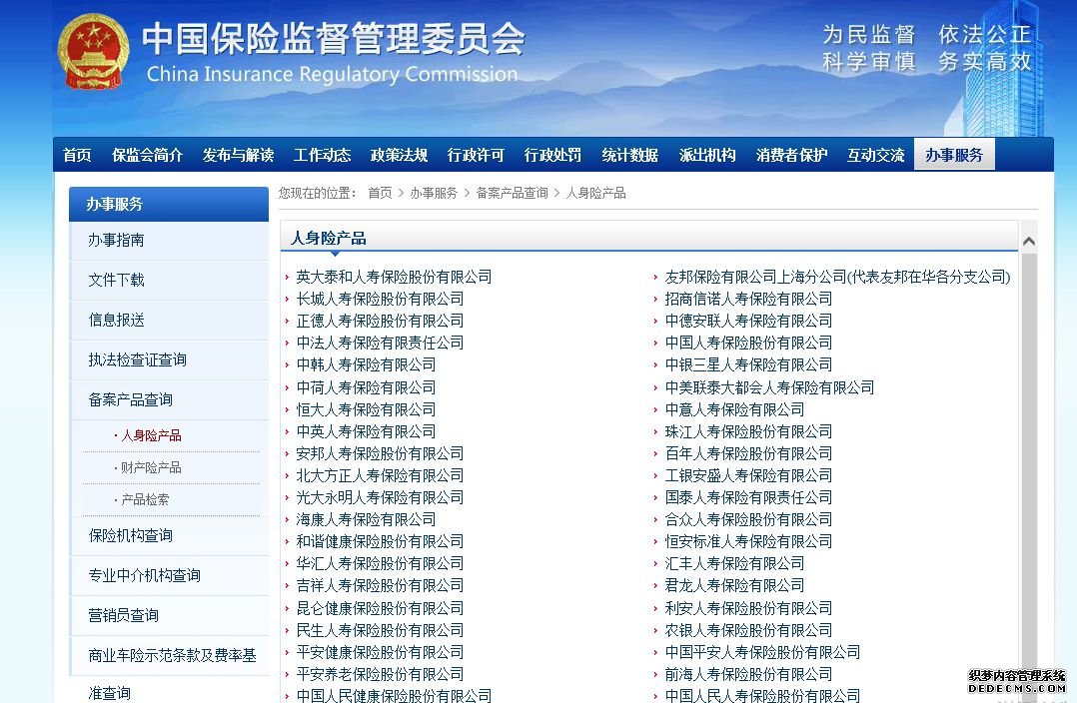Image resolution: width=1077 pixels, height=703 pixels.
Task: Open 英大泰和人寿保险股份有限公司 link
Action: click(394, 277)
